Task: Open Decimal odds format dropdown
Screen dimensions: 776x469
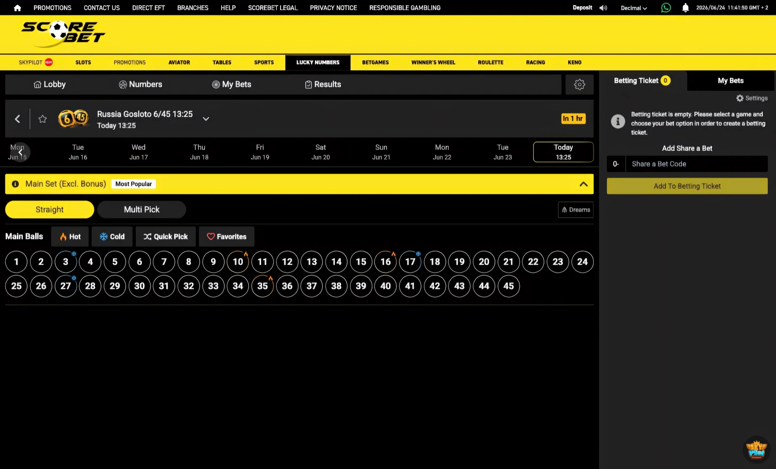Action: (634, 8)
